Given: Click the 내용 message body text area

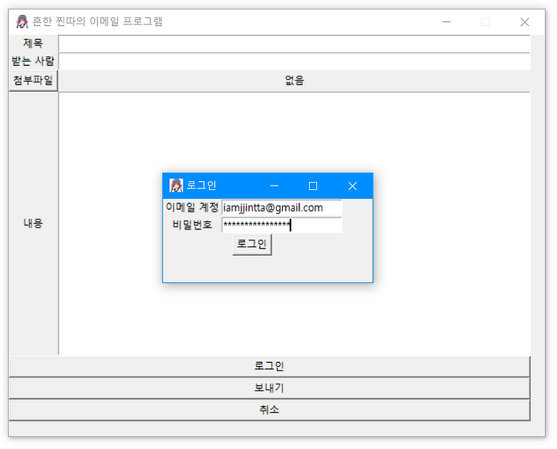Looking at the screenshot, I should coord(294,223).
